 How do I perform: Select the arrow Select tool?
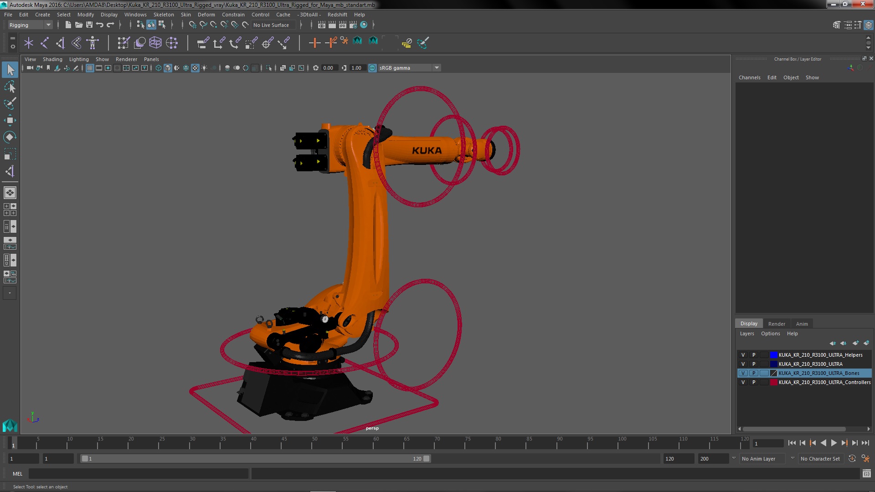pos(10,70)
